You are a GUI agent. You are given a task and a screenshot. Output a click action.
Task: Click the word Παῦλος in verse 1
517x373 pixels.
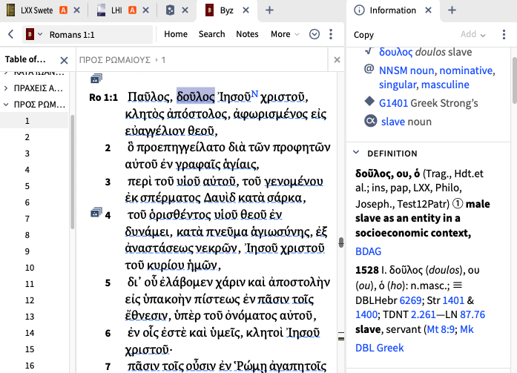[x=150, y=97]
